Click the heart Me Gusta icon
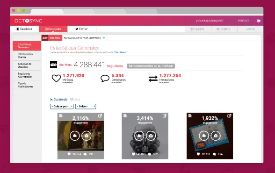This screenshot has height=173, width=275. 56,78
